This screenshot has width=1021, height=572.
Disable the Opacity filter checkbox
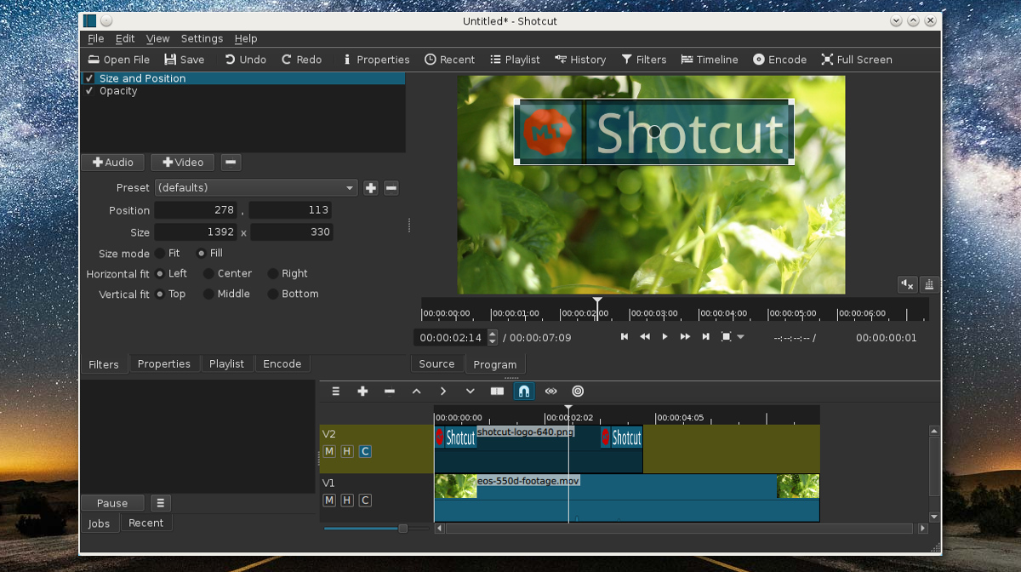89,91
